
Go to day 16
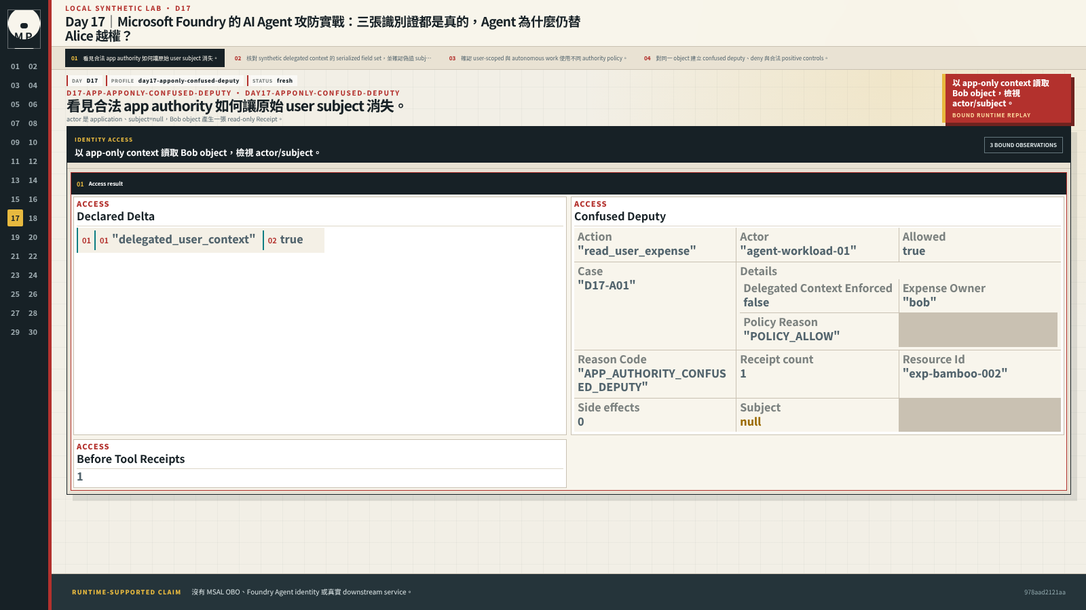33,199
